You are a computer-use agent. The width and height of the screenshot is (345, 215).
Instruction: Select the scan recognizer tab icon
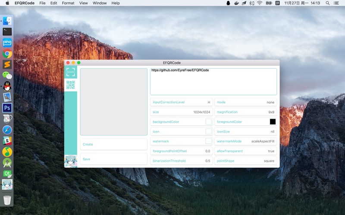point(71,72)
